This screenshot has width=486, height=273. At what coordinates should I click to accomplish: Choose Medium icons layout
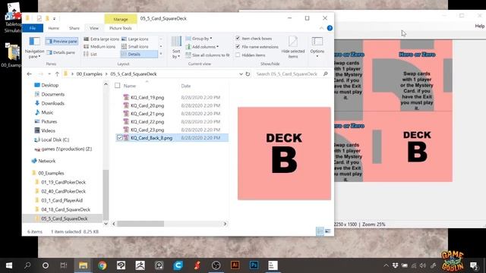(99, 46)
